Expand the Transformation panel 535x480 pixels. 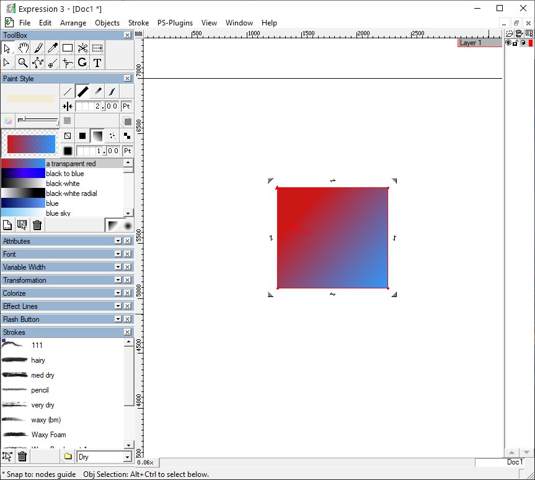pos(118,280)
